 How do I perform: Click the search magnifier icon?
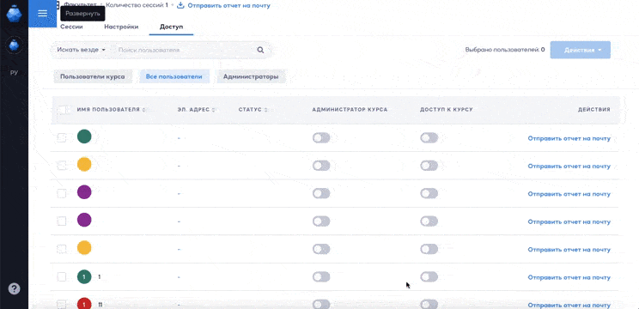(260, 50)
